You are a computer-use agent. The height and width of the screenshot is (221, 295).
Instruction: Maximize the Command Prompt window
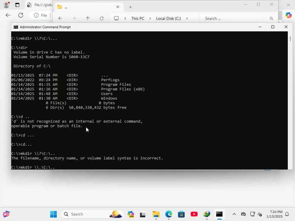[x=273, y=27]
